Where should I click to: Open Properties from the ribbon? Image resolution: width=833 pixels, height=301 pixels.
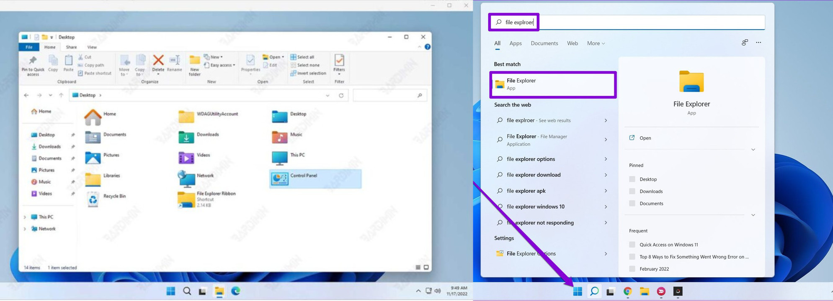pos(250,64)
